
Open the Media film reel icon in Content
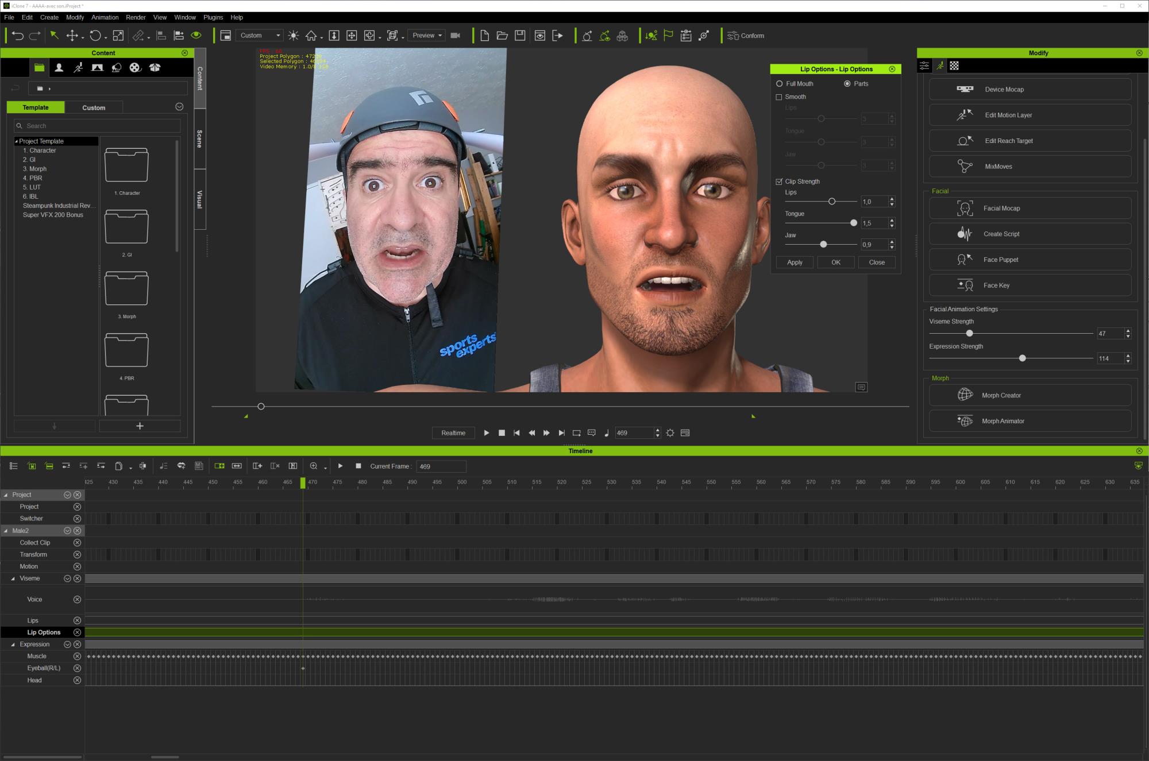coord(135,68)
